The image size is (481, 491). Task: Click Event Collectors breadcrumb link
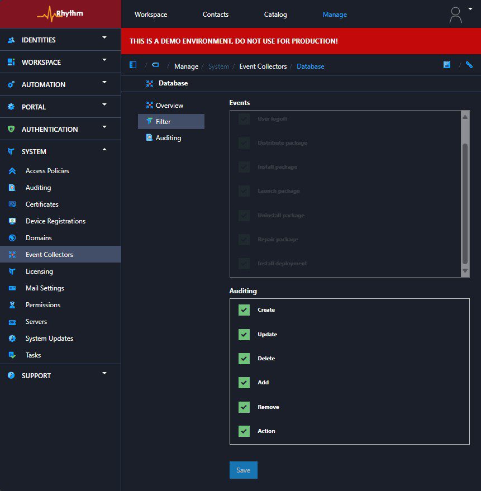click(263, 66)
